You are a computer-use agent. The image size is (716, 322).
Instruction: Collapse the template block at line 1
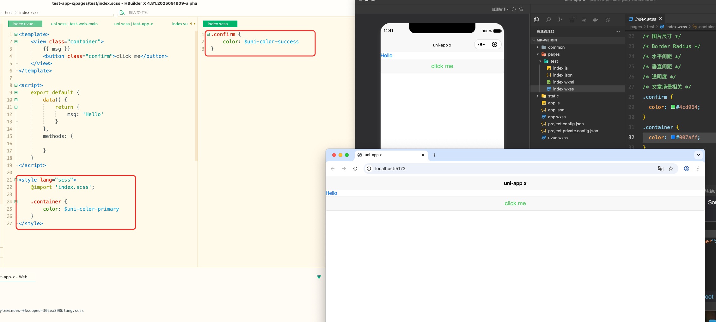click(x=16, y=34)
